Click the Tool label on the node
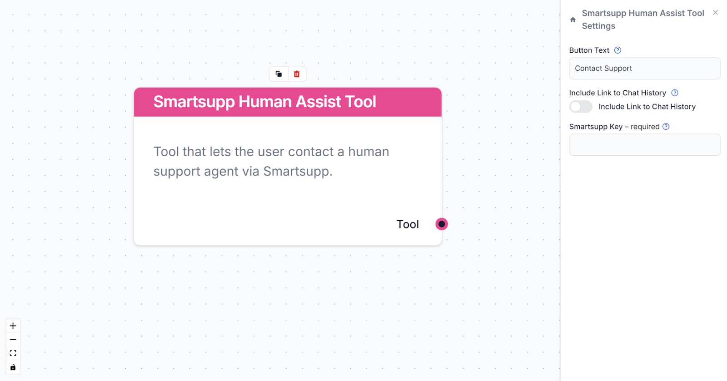Viewport: 727px width, 381px height. [407, 224]
